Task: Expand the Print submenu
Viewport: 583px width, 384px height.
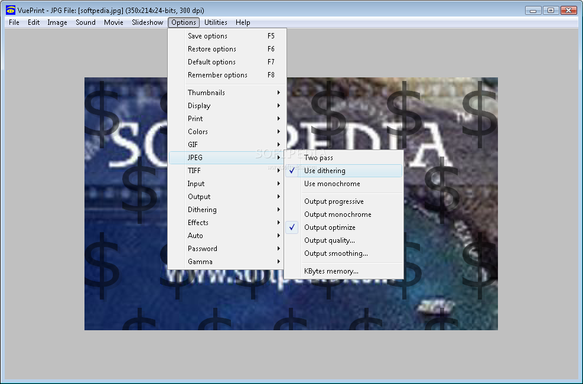Action: tap(227, 119)
